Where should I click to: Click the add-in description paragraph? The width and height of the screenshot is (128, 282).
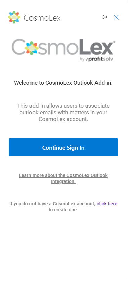[x=63, y=112]
